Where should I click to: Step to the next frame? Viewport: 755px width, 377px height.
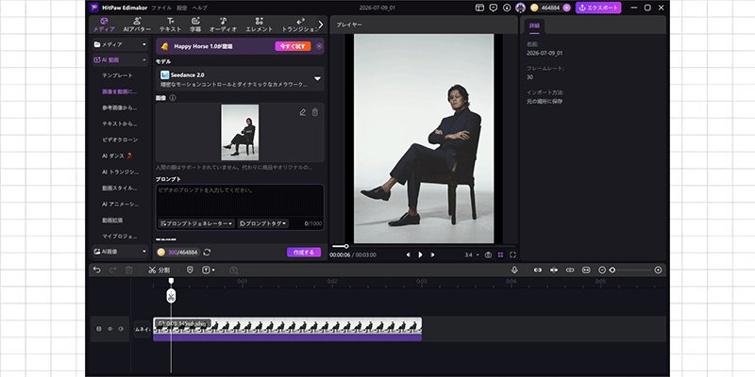point(432,254)
